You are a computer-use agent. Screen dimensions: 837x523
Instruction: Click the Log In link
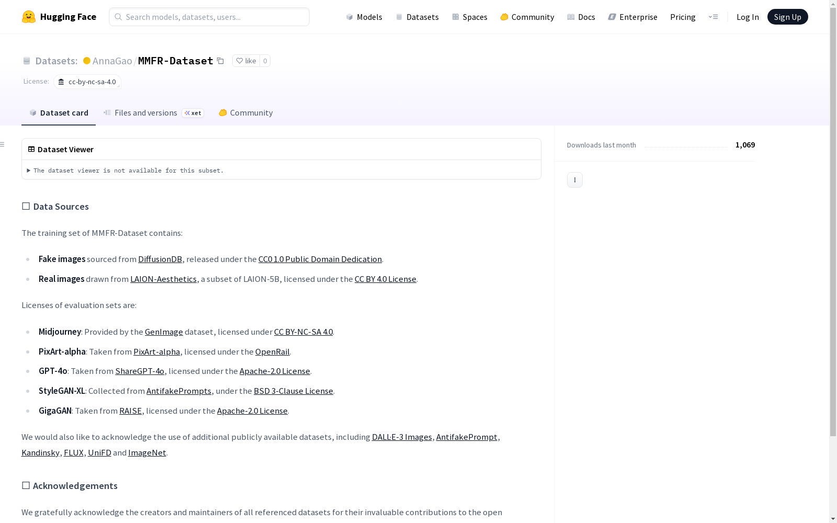coord(748,17)
